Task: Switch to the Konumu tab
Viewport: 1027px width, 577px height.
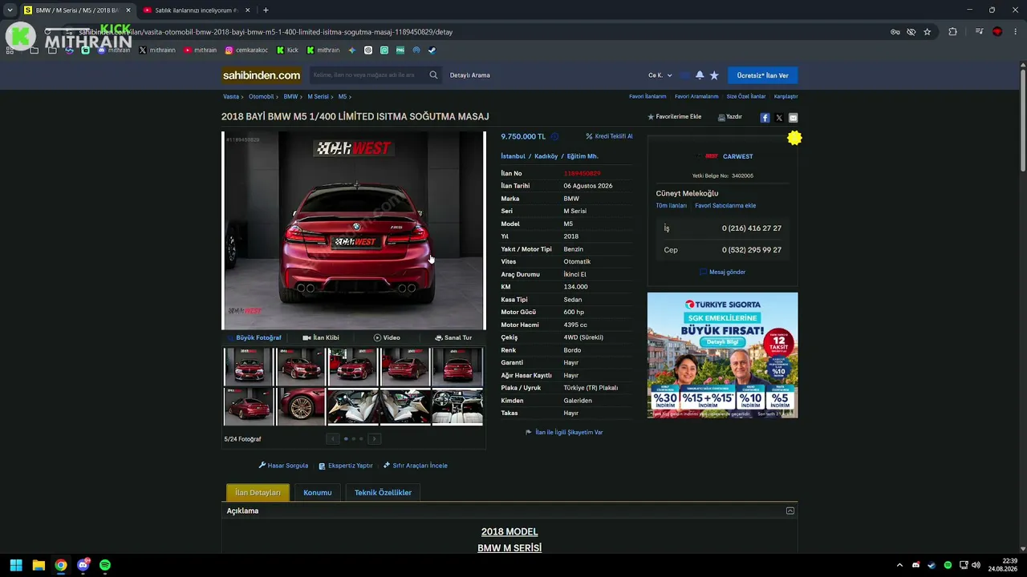Action: pyautogui.click(x=318, y=493)
